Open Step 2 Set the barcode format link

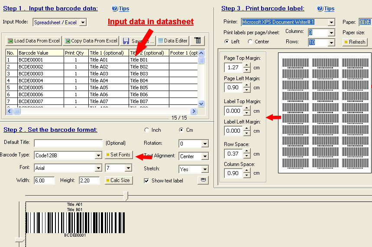[x=50, y=130]
